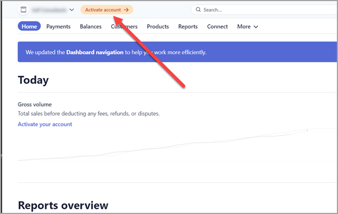Open the Products tab
Viewport: 338px width, 214px height.
pyautogui.click(x=158, y=26)
